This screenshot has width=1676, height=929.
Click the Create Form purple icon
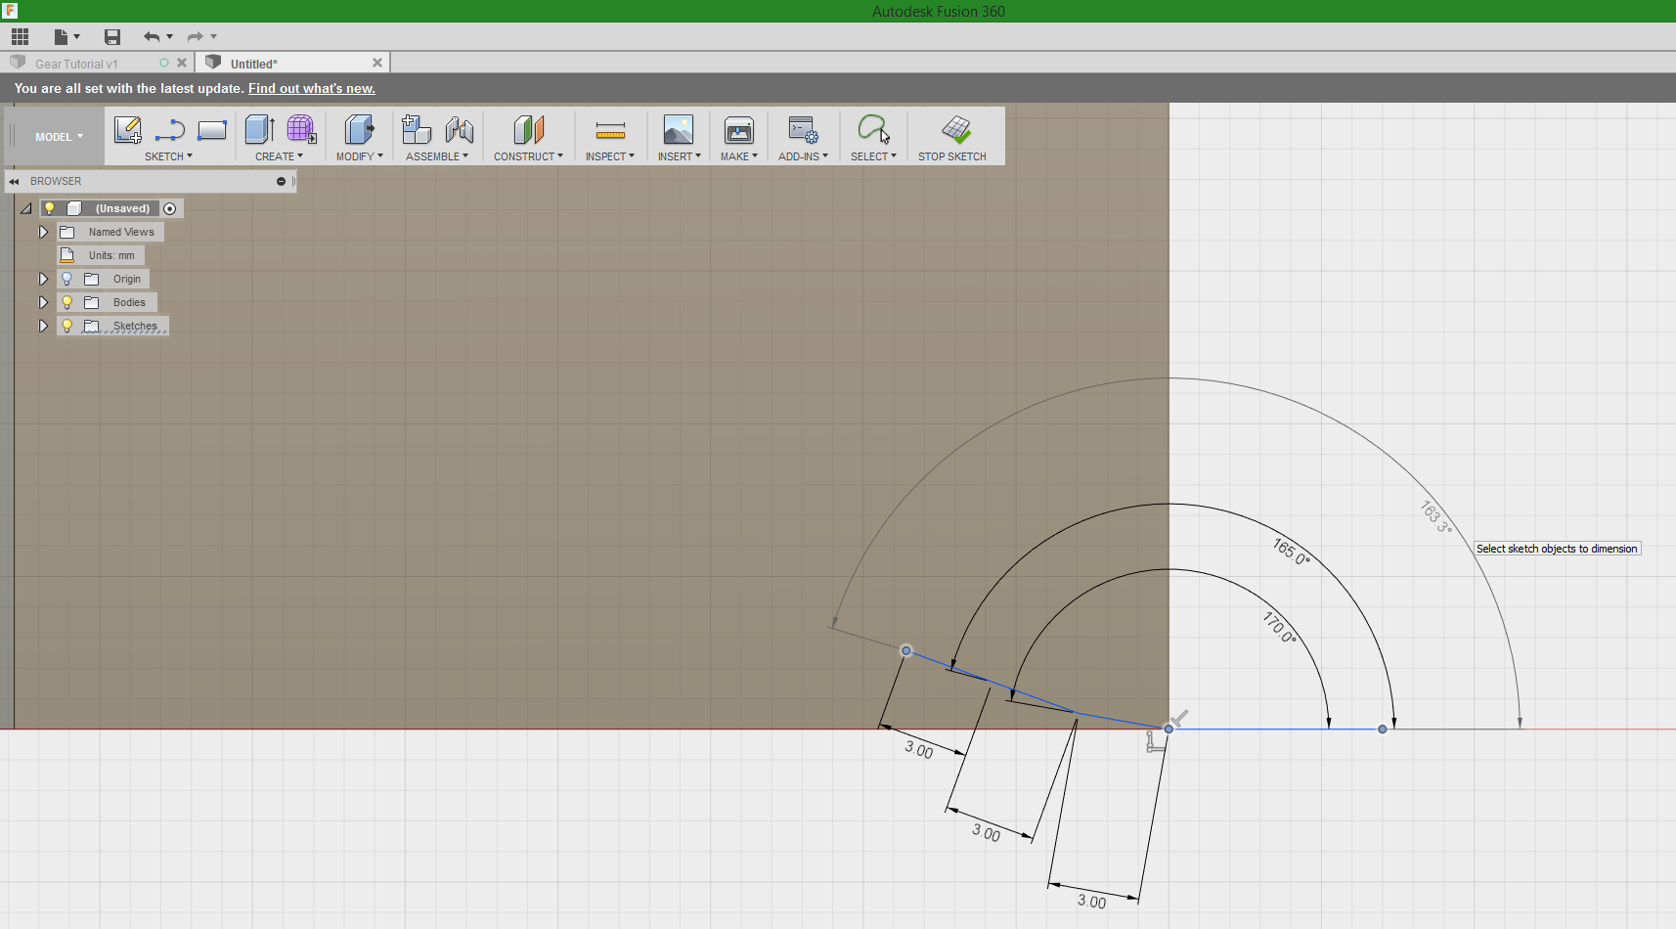point(301,129)
